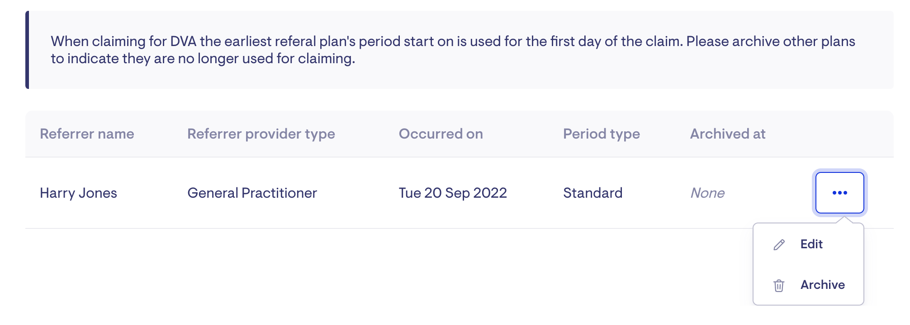Click the small pointer arrow atop actions menu
The image size is (910, 325).
click(x=844, y=220)
